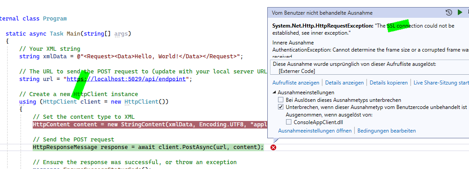469x169 pixels.
Task: Click the '// Create a new HttpClient instance' comment
Action: [x=79, y=94]
